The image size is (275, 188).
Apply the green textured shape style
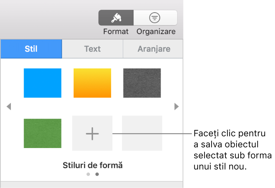click(42, 133)
